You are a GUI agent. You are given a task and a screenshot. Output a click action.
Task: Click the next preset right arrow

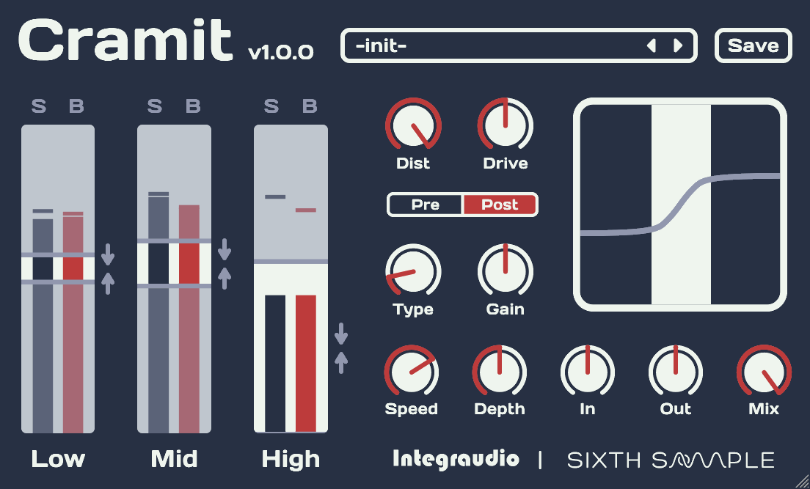[678, 46]
